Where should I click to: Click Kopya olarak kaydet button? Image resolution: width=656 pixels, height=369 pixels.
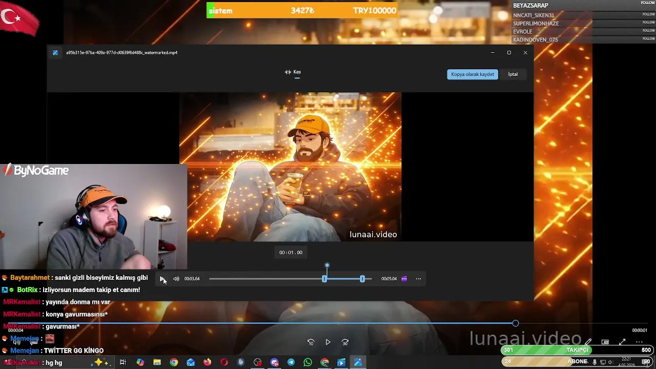(473, 74)
